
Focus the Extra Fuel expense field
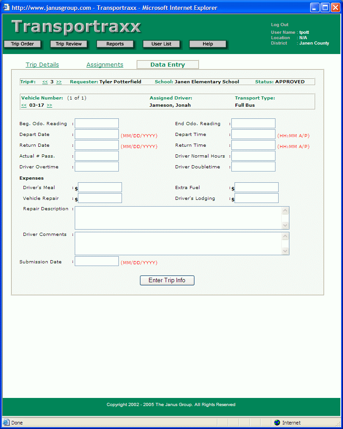(257, 187)
